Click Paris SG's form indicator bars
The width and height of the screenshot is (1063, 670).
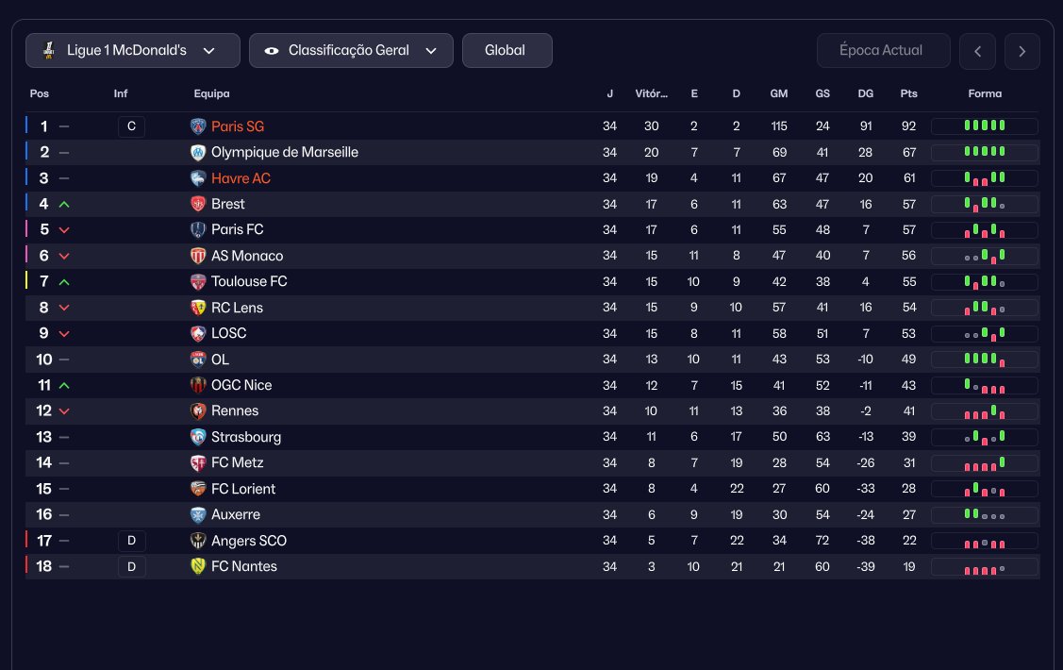984,126
